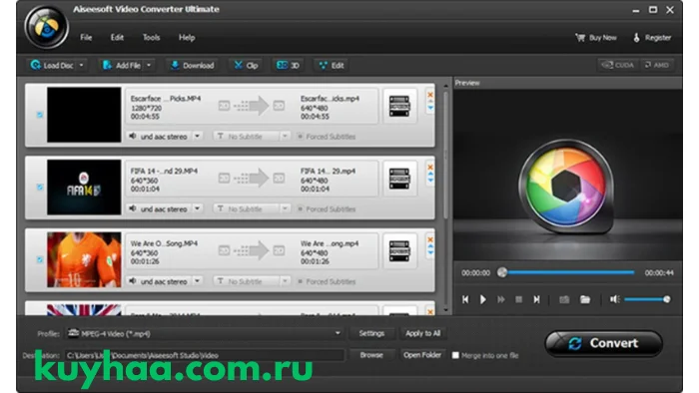Open audio track dropdown for FIFA 14 video
This screenshot has height=393, width=699.
click(x=197, y=208)
